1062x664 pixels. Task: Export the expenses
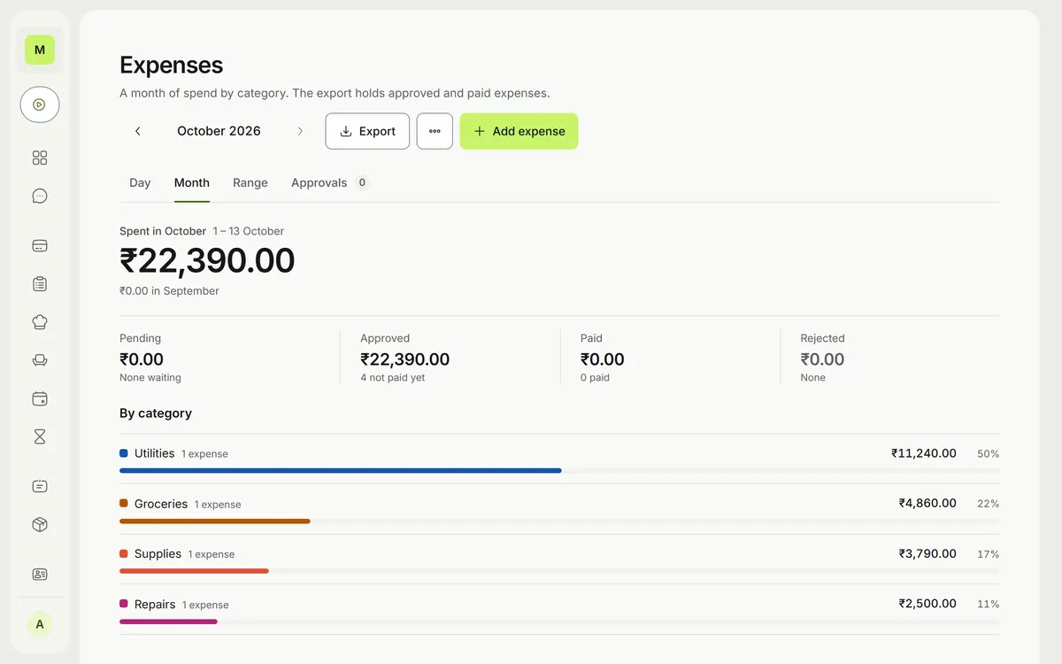[367, 131]
